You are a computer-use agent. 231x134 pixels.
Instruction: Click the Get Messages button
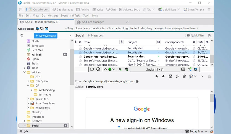(x=63, y=9)
